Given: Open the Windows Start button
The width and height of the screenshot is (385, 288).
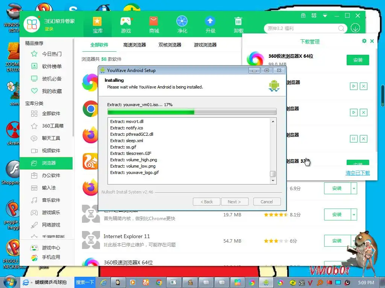Looking at the screenshot, I should click(x=10, y=282).
